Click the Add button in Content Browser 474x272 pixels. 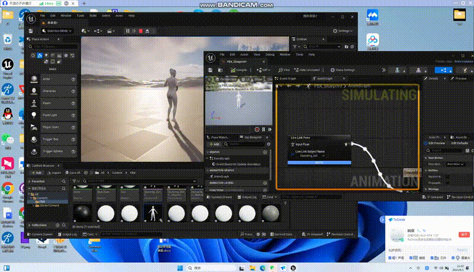pyautogui.click(x=37, y=173)
